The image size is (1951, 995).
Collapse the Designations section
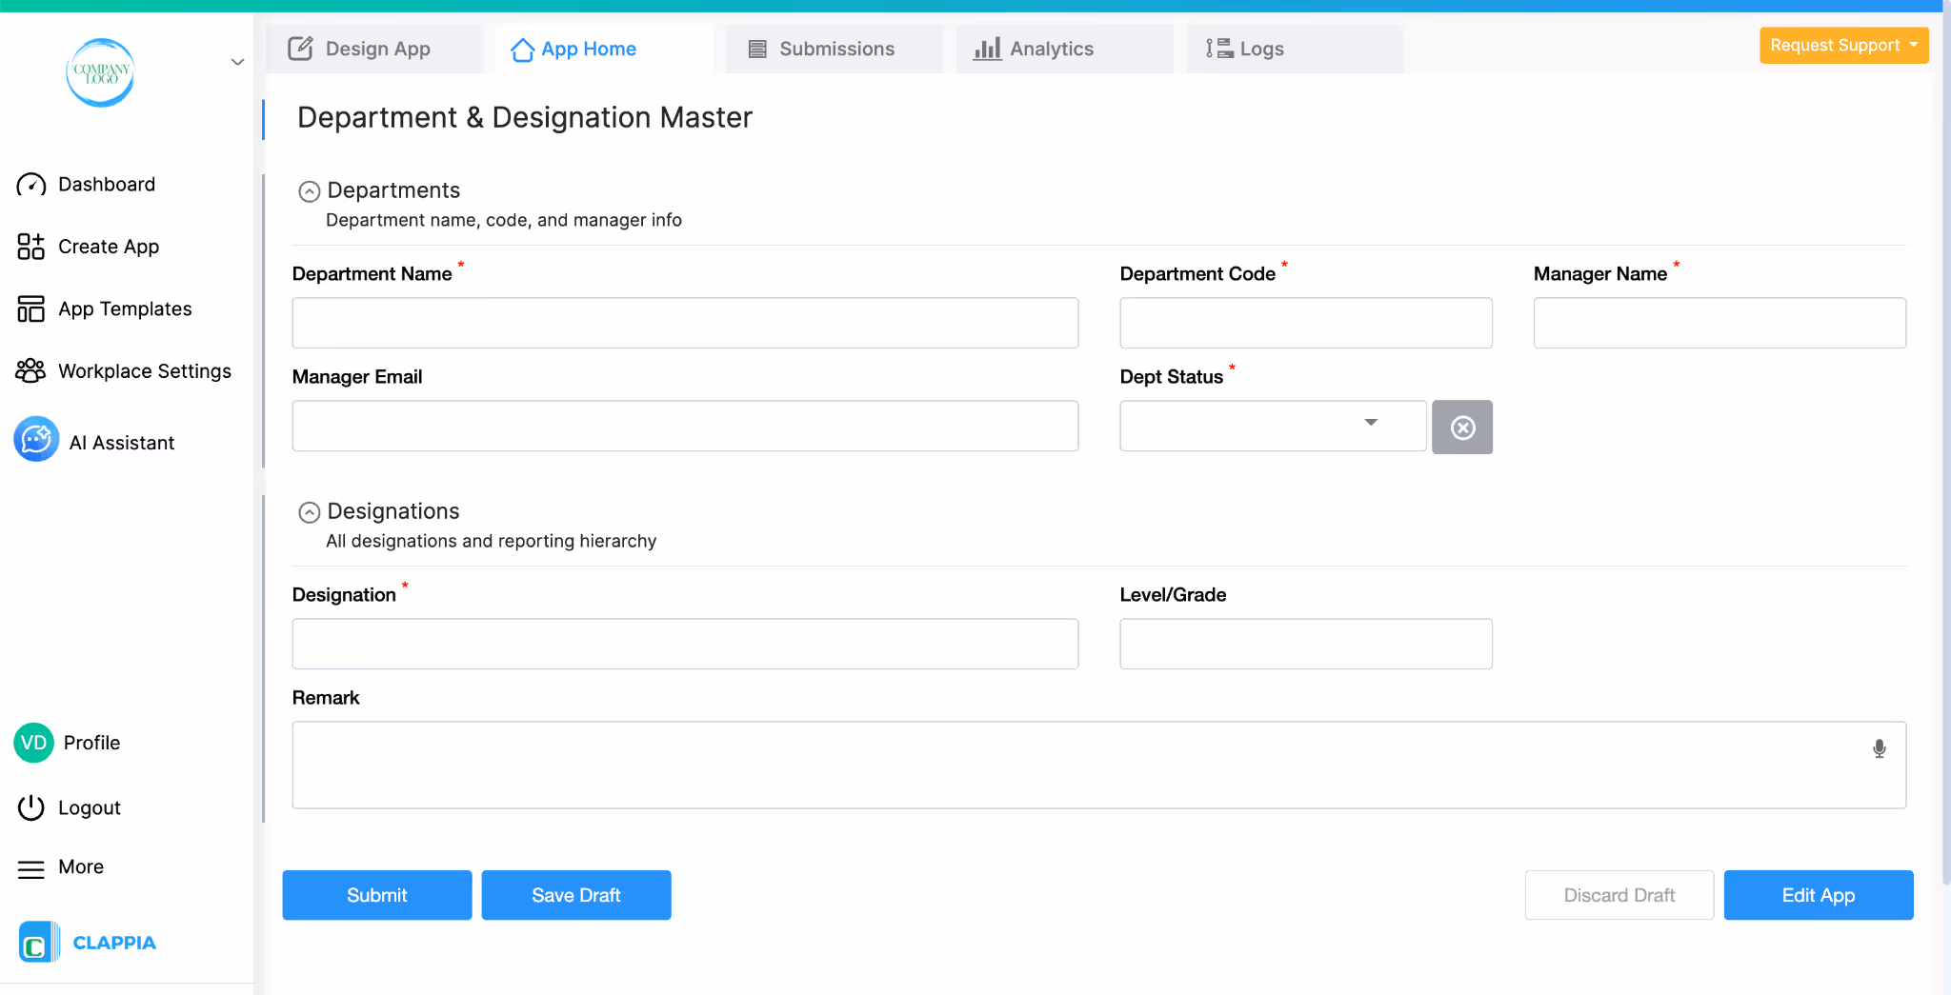click(309, 512)
